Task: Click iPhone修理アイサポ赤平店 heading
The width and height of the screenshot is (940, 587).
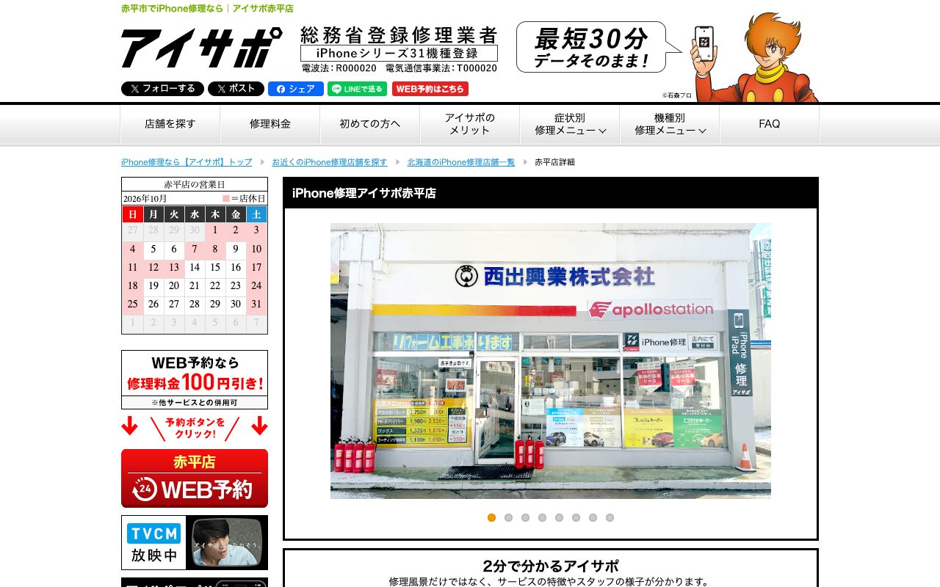Action: [364, 193]
